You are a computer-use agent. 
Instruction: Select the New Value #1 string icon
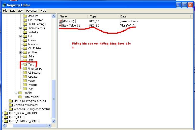pyautogui.click(x=61, y=25)
